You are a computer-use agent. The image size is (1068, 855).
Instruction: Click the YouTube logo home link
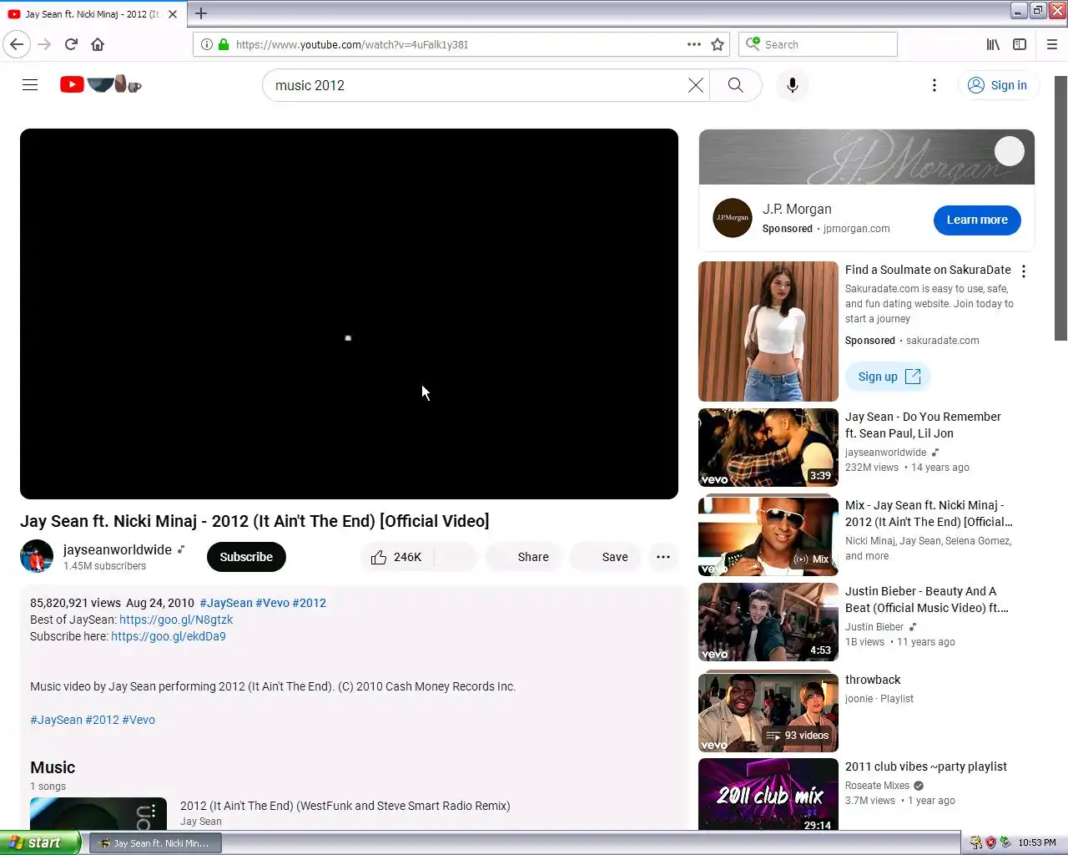point(100,84)
